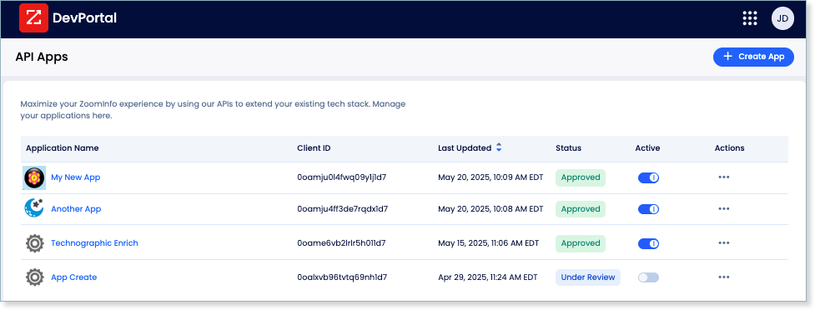Open actions menu for Technographic Enrich
The width and height of the screenshot is (815, 310).
click(x=723, y=243)
